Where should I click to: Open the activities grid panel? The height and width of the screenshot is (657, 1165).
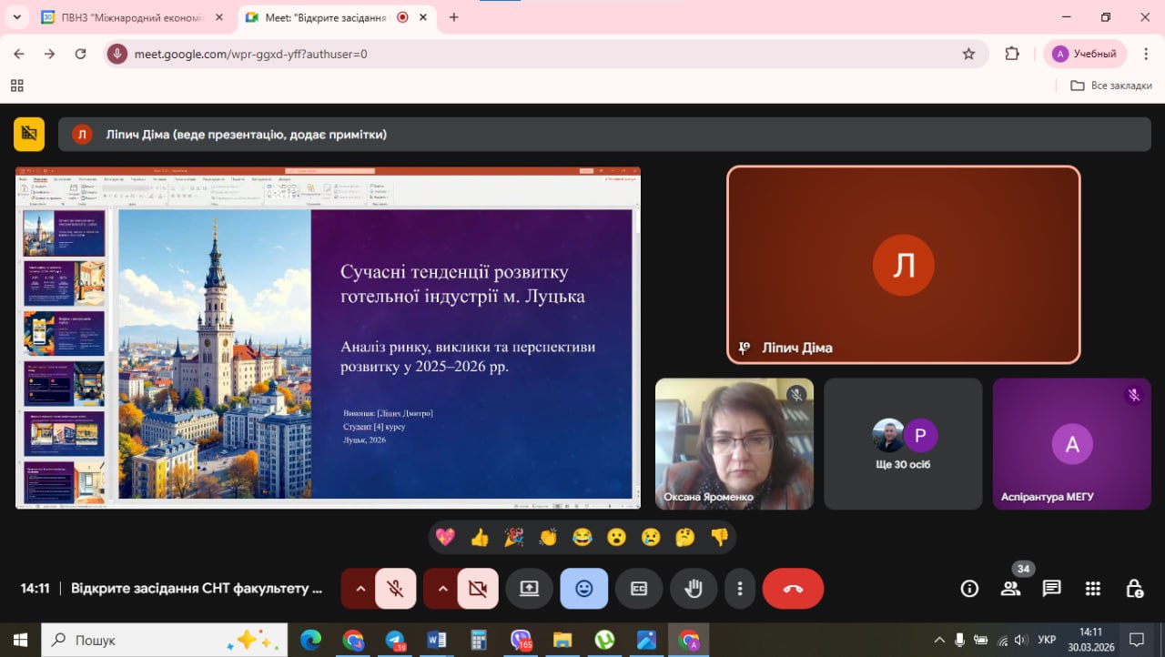[x=1093, y=588]
